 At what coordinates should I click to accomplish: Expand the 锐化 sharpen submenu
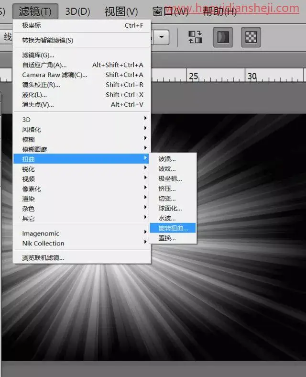(x=82, y=169)
